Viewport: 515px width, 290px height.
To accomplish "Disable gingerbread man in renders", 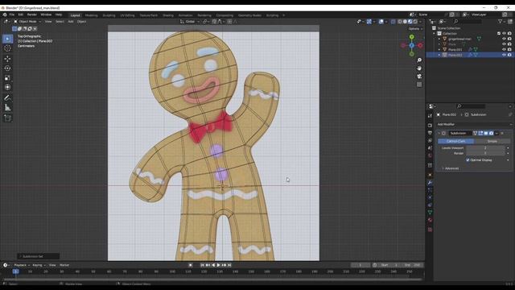I will tap(509, 39).
